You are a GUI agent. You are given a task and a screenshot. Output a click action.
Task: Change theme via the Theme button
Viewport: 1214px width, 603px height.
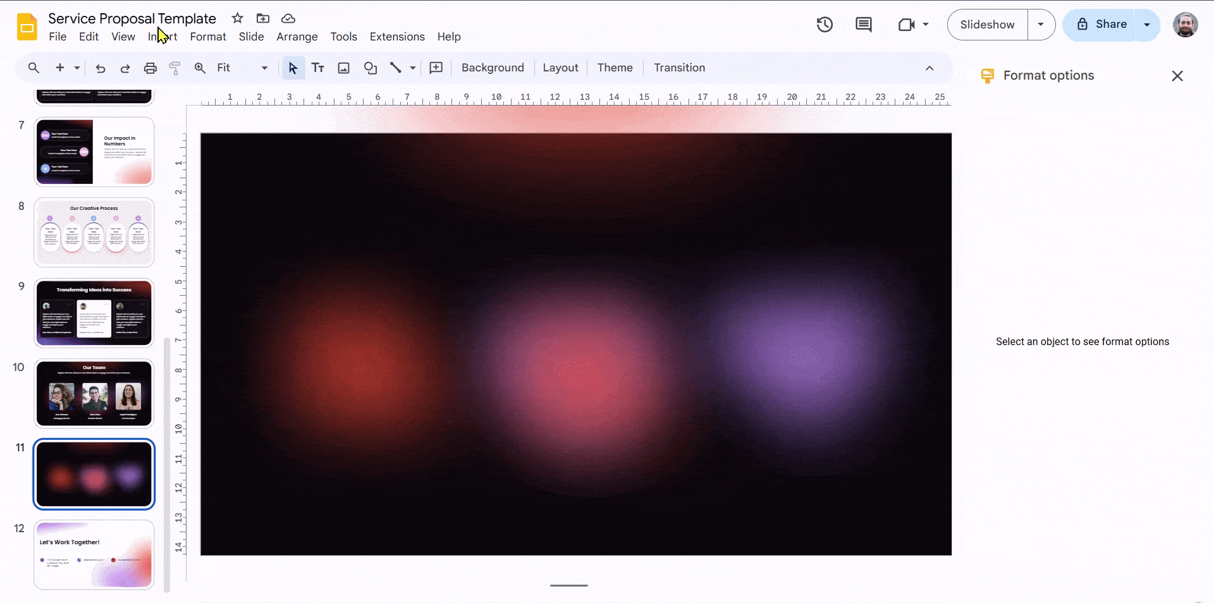(x=614, y=68)
